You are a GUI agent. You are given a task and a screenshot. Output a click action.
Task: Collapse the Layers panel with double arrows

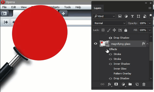[x=146, y=3]
